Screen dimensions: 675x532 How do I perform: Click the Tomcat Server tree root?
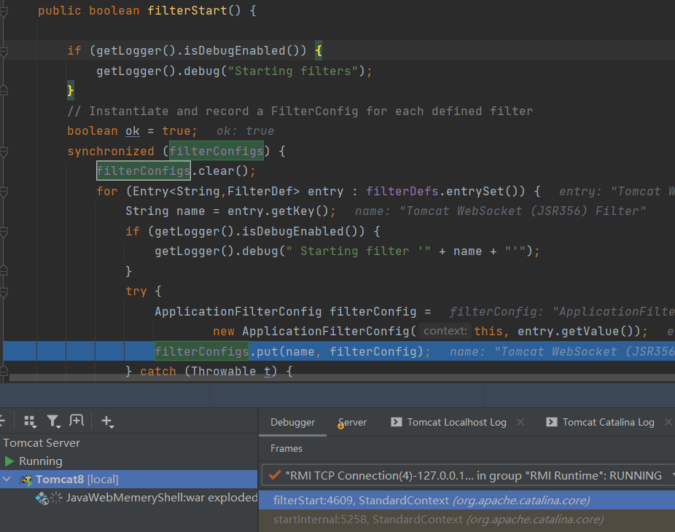click(x=42, y=443)
